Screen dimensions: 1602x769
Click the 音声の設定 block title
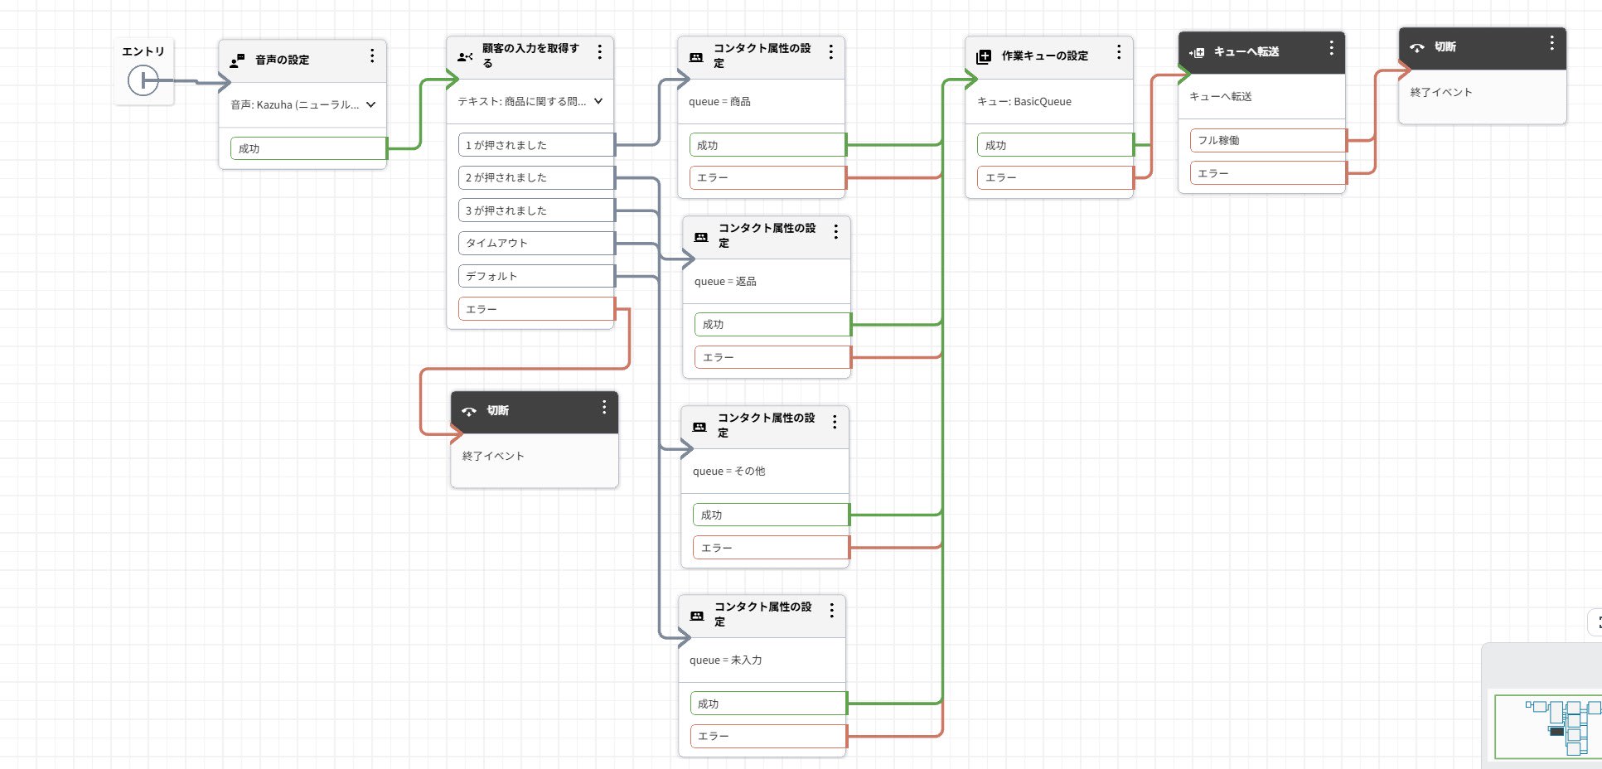pyautogui.click(x=282, y=60)
